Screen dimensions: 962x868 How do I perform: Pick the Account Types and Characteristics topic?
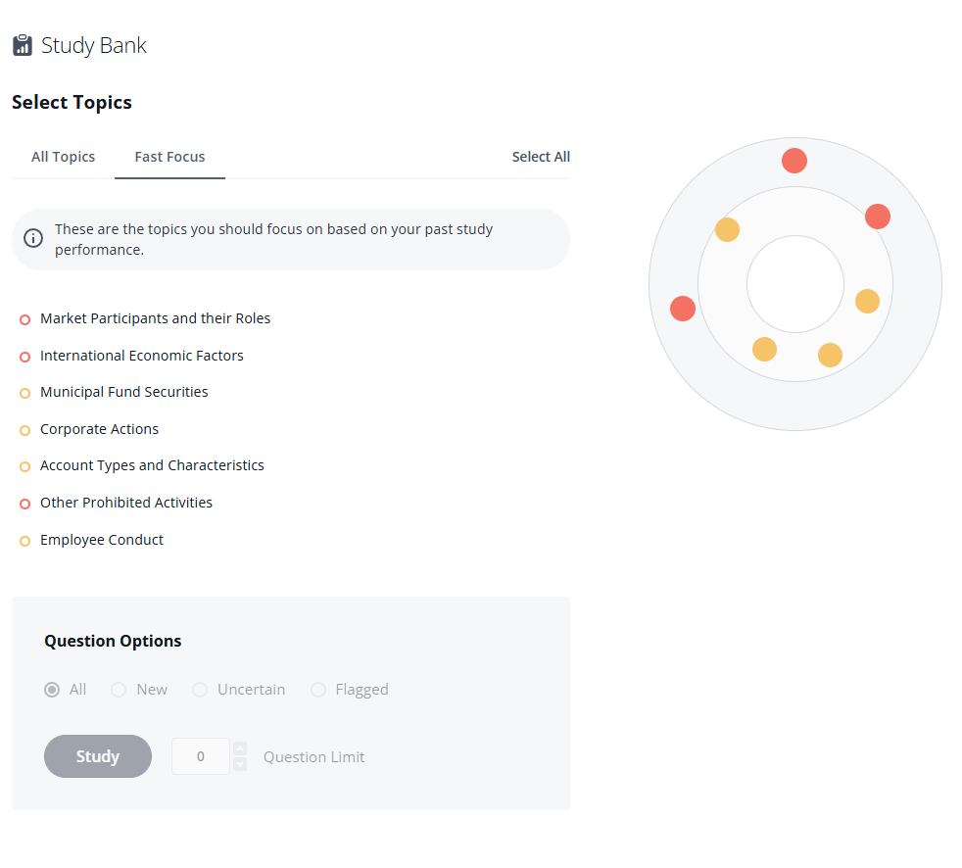click(x=152, y=466)
